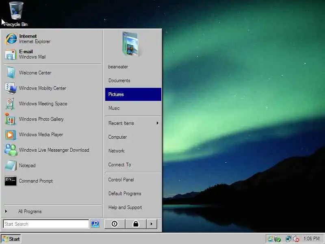Launch Command Prompt icon
Screen dimensions: 325x244
click(x=11, y=181)
